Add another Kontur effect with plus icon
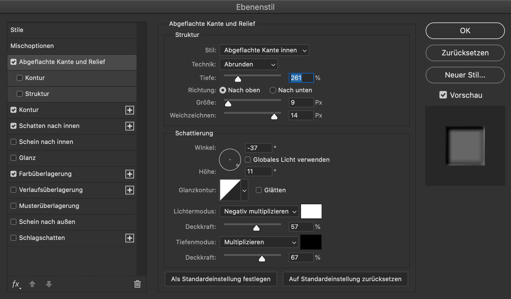511x299 pixels. click(x=130, y=110)
